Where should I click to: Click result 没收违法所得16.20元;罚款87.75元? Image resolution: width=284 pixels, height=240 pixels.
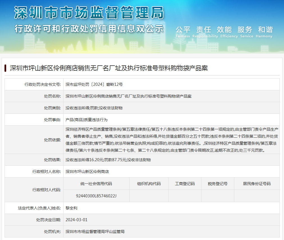96,160
